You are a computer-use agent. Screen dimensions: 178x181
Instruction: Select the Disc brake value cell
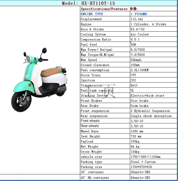(154, 101)
